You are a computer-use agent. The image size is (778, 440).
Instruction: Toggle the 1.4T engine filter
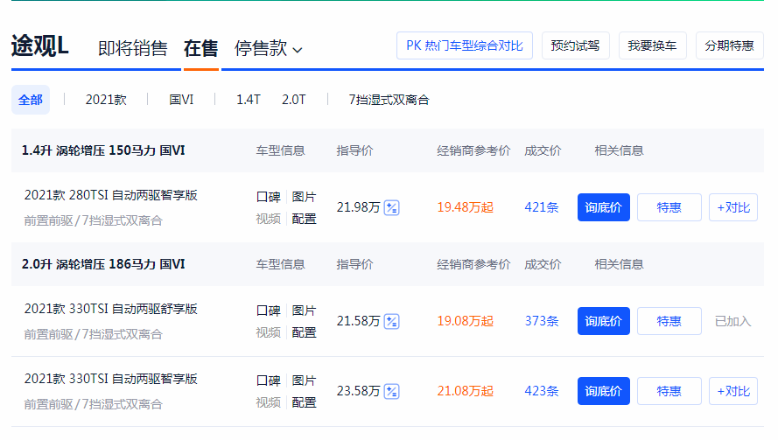tap(248, 100)
